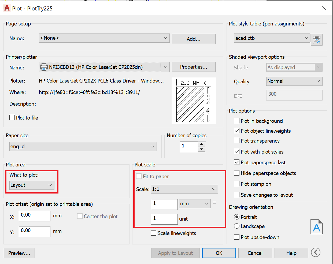Enable Scale lineweights
The image size is (333, 264).
(x=154, y=233)
